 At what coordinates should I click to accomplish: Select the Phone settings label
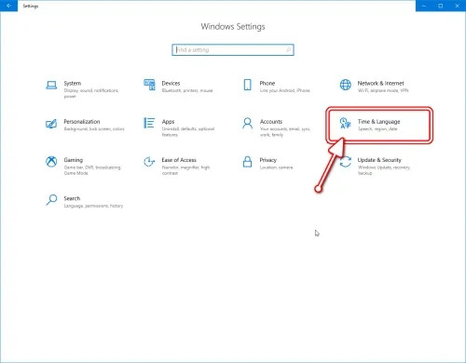(267, 83)
